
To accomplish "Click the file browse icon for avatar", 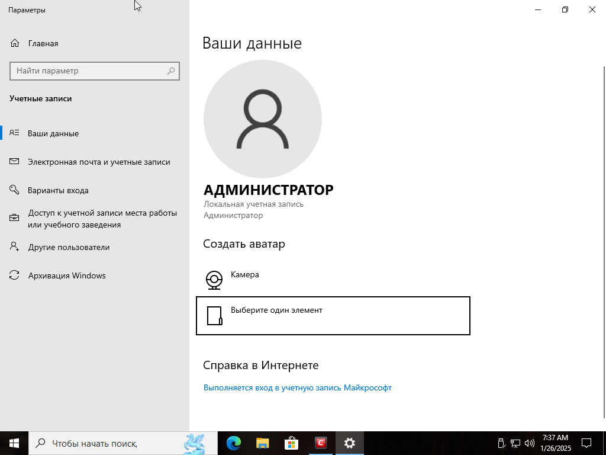I will click(214, 316).
